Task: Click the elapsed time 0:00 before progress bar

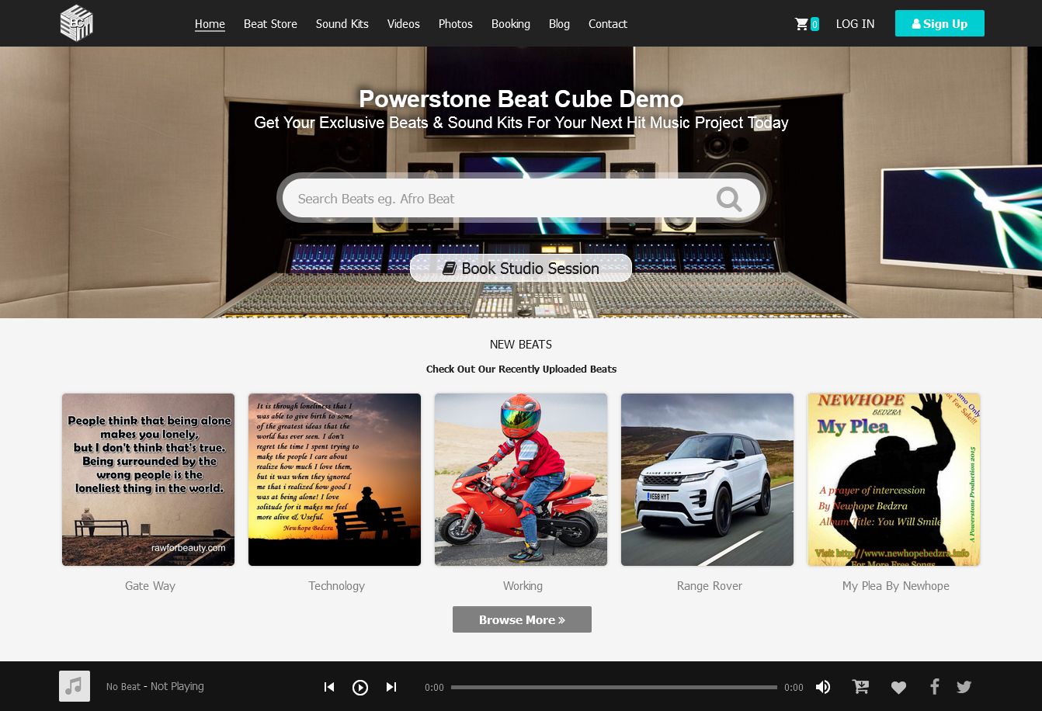Action: pyautogui.click(x=434, y=688)
